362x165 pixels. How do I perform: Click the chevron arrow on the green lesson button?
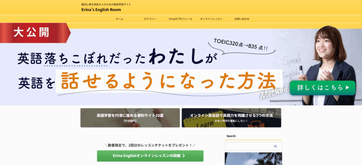click(184, 155)
